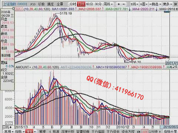Select the highlighted 日线 daily period
The width and height of the screenshot is (178, 133).
click(x=81, y=4)
